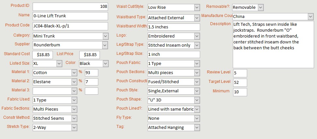
Task: Open the Waistband Type dropdown
Action: click(x=197, y=18)
